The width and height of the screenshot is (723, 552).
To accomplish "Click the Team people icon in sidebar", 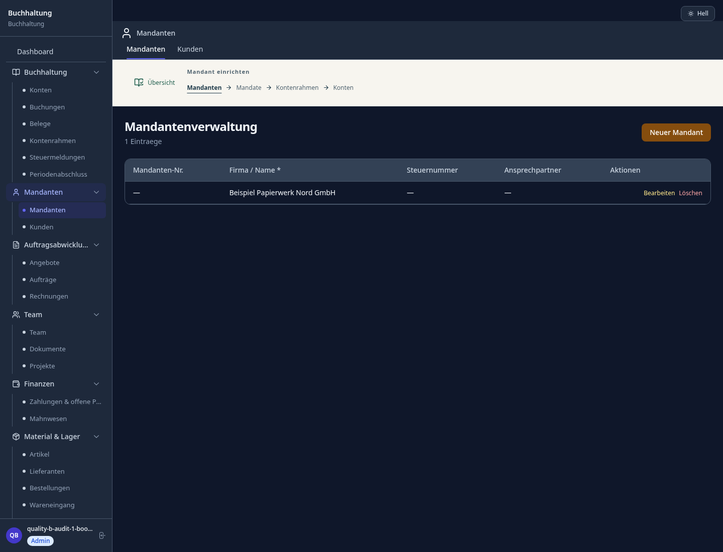I will click(x=16, y=315).
